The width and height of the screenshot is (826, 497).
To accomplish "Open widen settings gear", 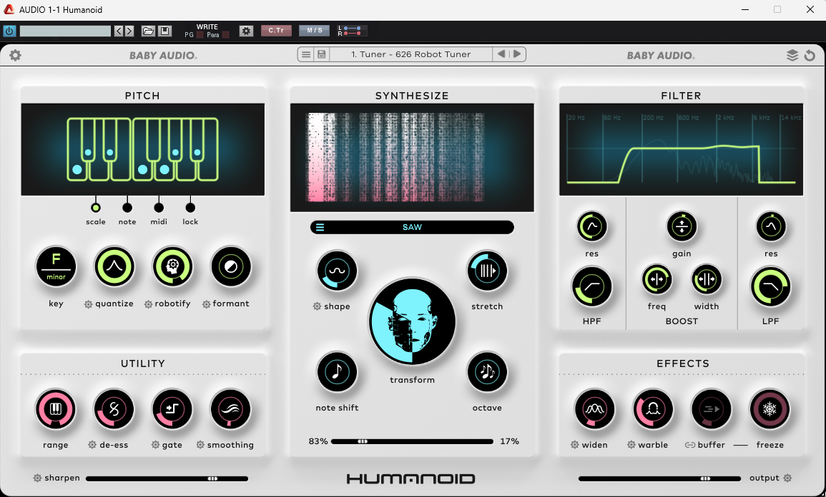I will [575, 445].
